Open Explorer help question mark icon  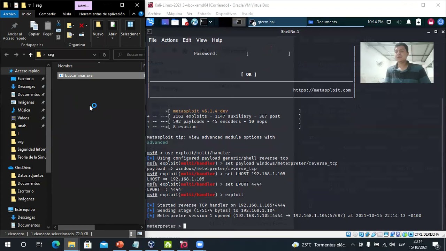pos(141,14)
